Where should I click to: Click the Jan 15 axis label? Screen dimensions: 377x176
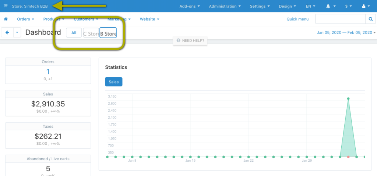coord(190,161)
